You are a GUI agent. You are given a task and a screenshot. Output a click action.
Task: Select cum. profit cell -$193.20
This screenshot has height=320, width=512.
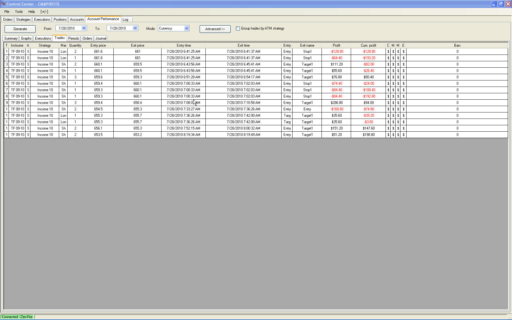pos(369,58)
